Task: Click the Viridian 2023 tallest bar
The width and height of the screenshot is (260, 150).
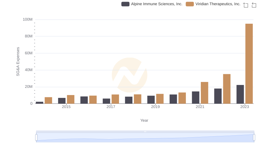Action: click(249, 64)
